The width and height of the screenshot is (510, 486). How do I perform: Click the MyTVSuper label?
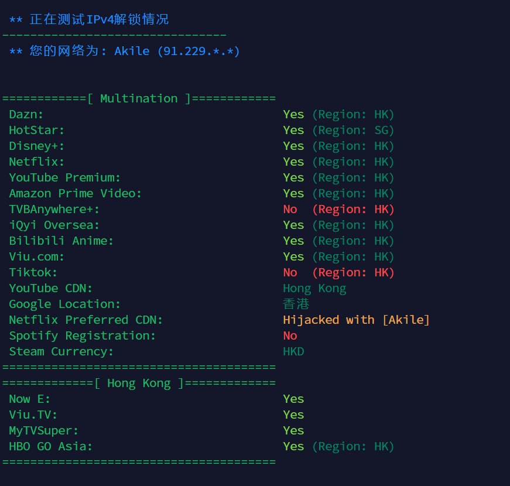click(43, 430)
